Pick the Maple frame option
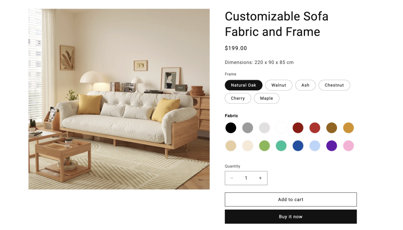Screen dimensions: 403x230 point(266,98)
